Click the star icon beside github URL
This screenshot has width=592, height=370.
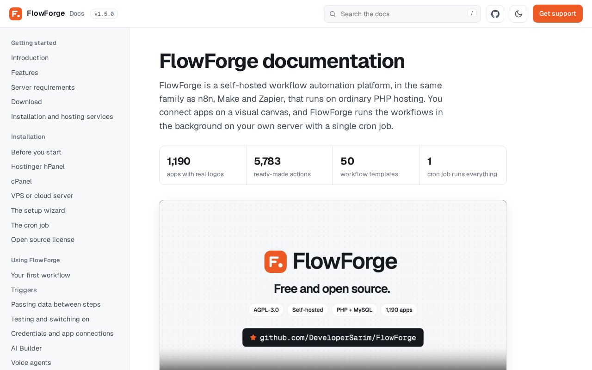[253, 338]
